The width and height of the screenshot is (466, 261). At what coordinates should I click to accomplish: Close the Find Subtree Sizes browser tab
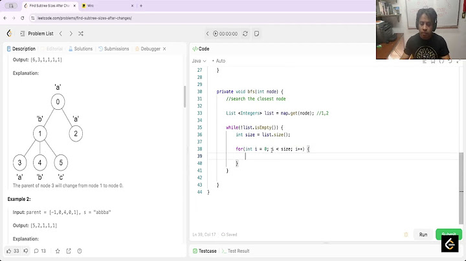[74, 6]
